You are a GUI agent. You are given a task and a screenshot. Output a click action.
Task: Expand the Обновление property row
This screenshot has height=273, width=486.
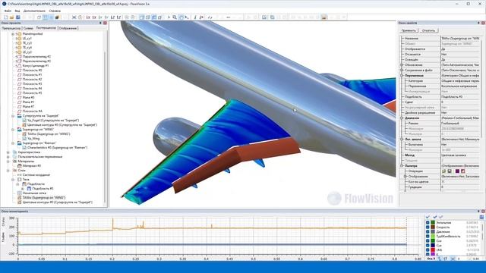pos(402,65)
